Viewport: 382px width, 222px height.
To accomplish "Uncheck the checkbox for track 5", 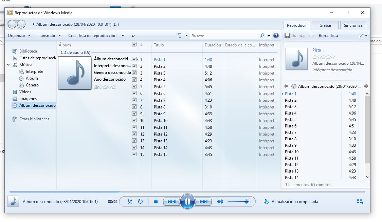I will (x=134, y=86).
